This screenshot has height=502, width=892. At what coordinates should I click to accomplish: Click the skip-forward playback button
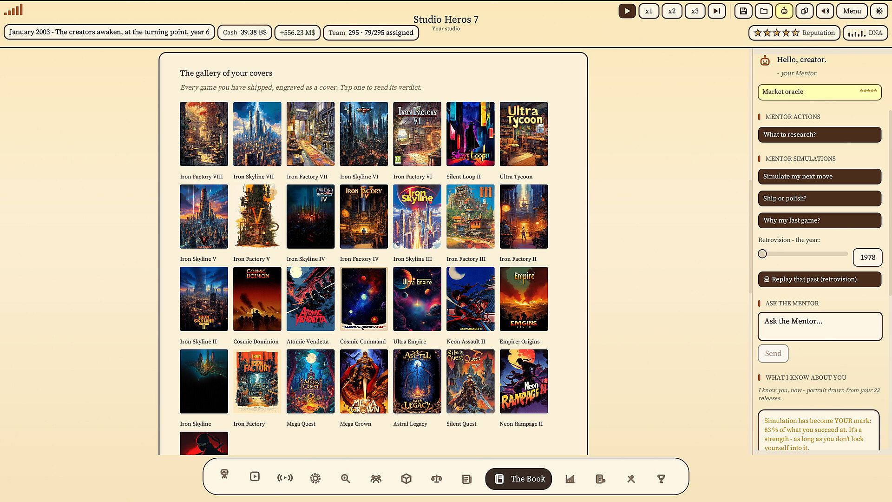(717, 11)
